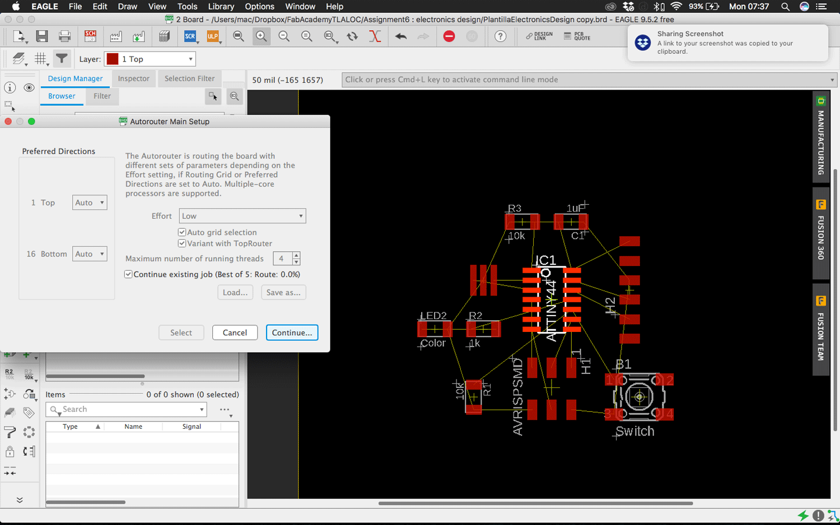The height and width of the screenshot is (525, 840).
Task: Click the Save as... button
Action: (x=283, y=292)
